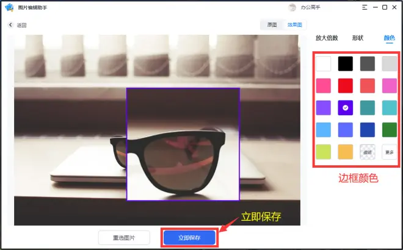This screenshot has width=403, height=250.
Task: Select the hot pink color swatch
Action: pos(324,86)
